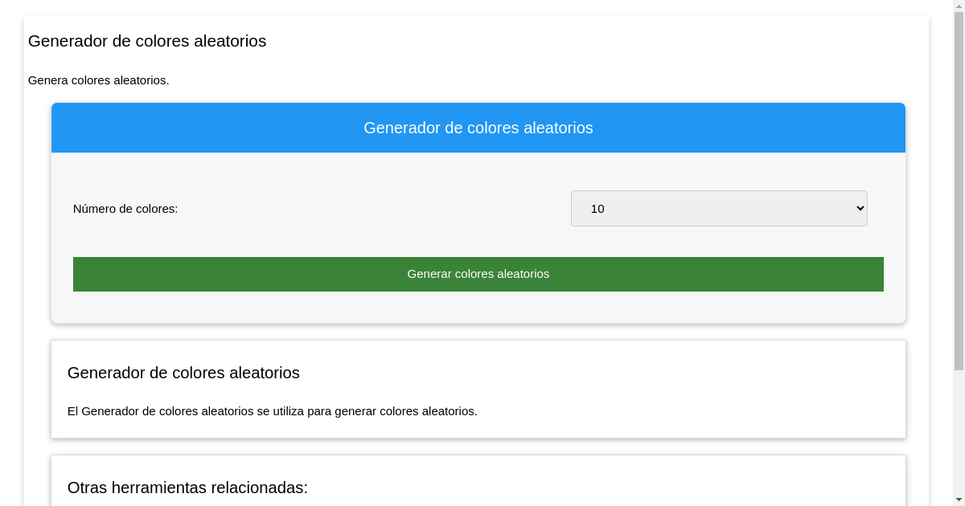Click the page title "Generador de colores aleatorios"
This screenshot has width=965, height=506.
pos(146,41)
